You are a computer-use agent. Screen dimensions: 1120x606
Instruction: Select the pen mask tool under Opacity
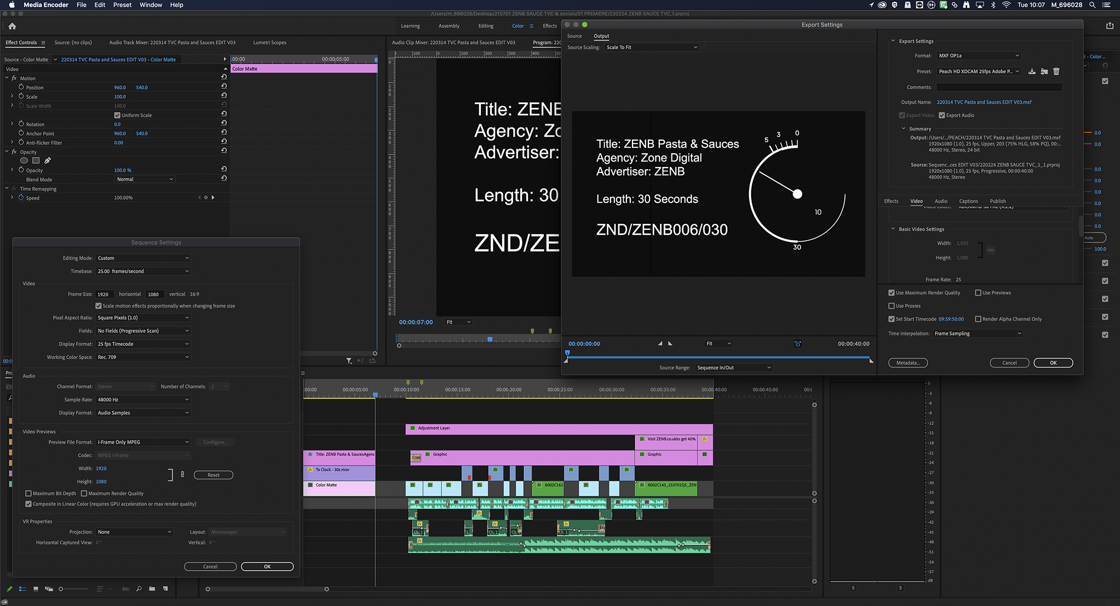[48, 160]
